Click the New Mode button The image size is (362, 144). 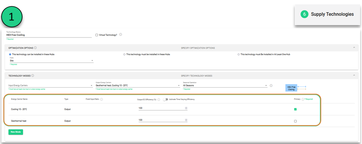[x=16, y=132]
